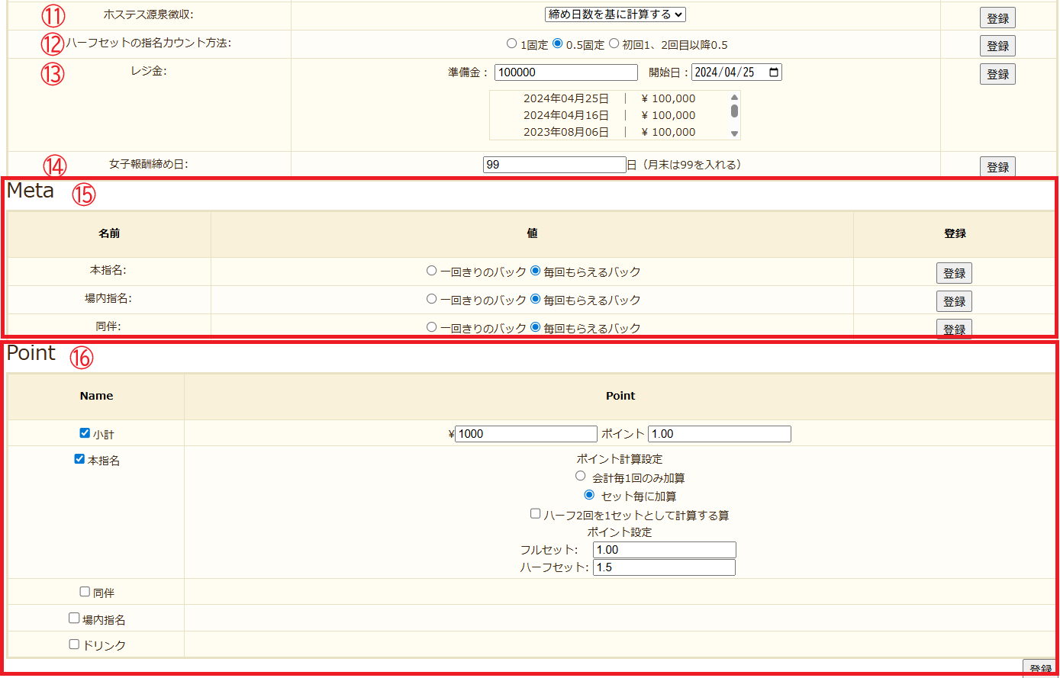Click the 準備金 amount input field
This screenshot has height=678, width=1060.
[565, 72]
